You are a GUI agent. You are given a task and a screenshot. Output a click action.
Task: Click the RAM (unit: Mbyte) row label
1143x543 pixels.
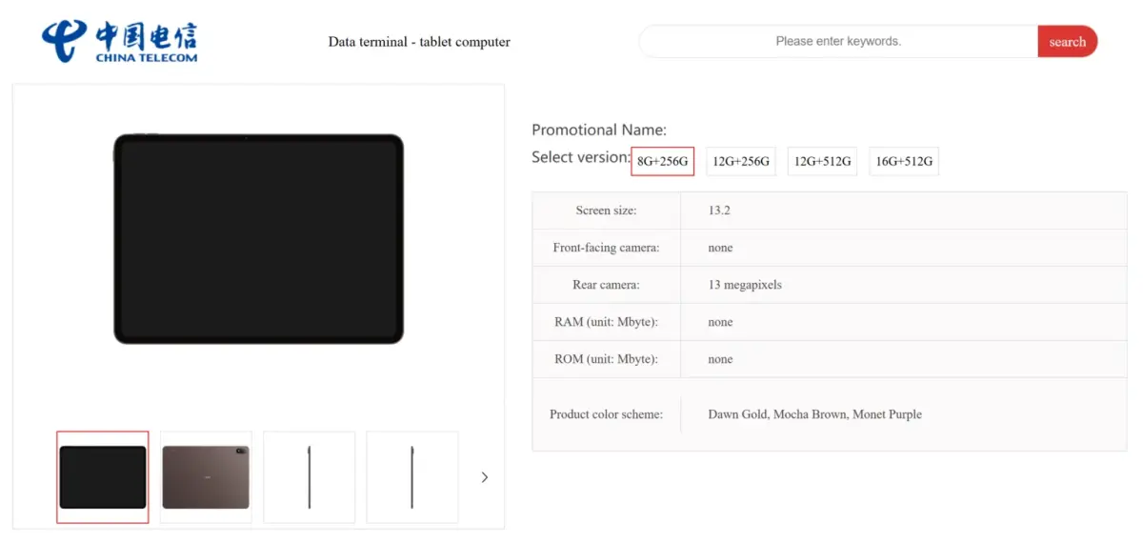606,322
